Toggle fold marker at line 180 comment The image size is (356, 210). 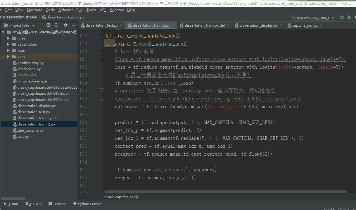click(x=102, y=51)
